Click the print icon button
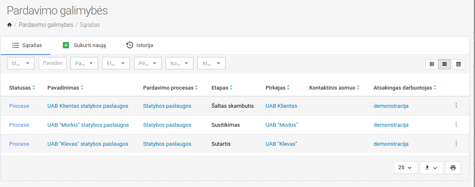 (x=453, y=168)
